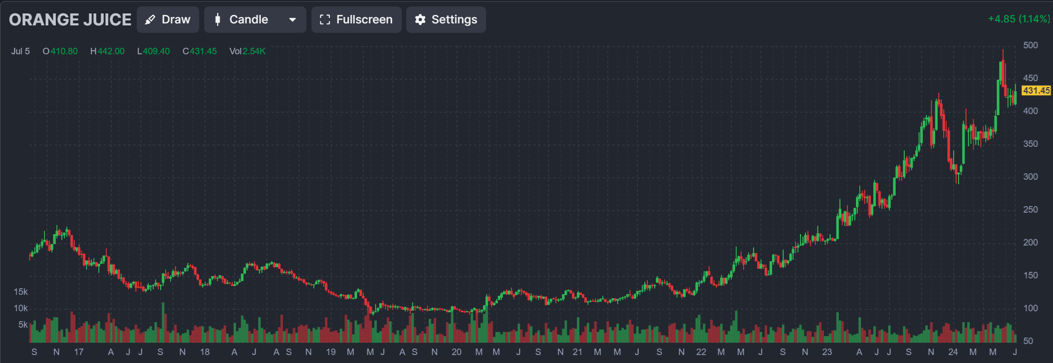Click the high value 442.00
Screen dimensions: 1053x363
(x=111, y=51)
